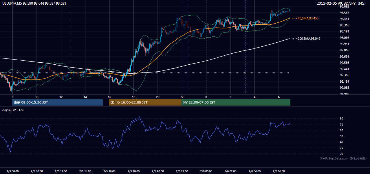Click hour label 8 under the price chart
370x174 pixels.
pyautogui.click(x=12, y=97)
